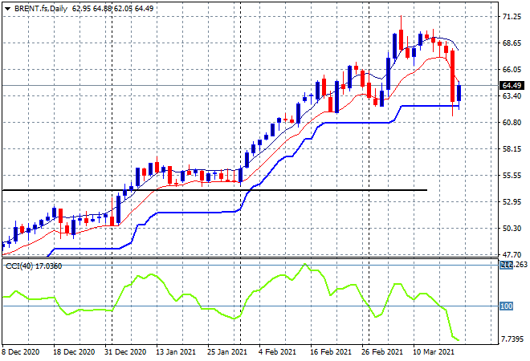Select the green CCI indicator line
This screenshot has height=361, width=530.
(x=230, y=302)
